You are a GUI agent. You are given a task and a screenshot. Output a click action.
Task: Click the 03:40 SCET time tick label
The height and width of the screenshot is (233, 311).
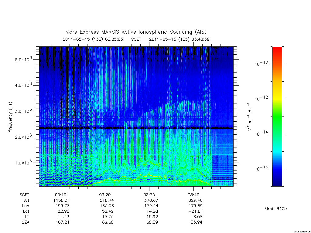[x=193, y=195]
